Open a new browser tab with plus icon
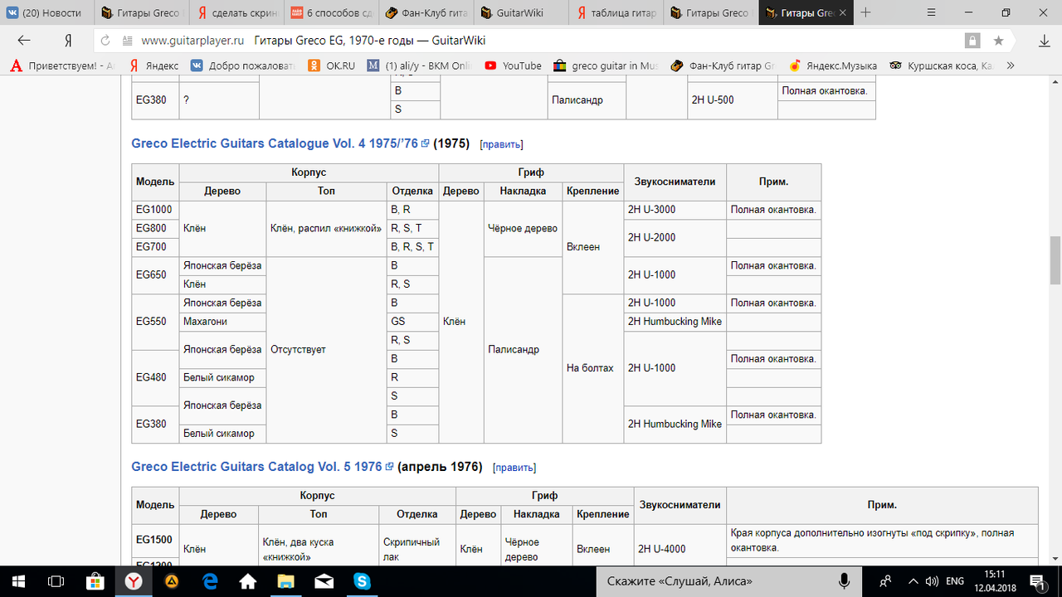The height and width of the screenshot is (597, 1062). pos(866,12)
